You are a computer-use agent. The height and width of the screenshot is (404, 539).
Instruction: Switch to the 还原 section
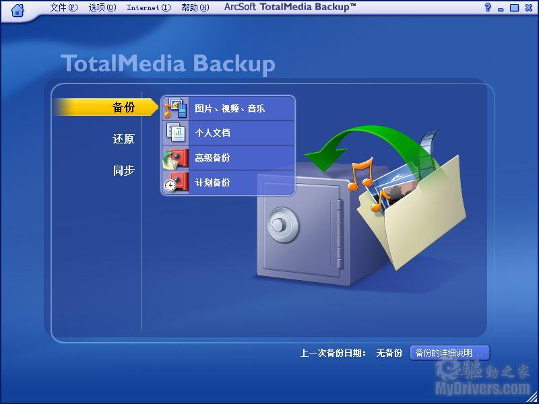pyautogui.click(x=123, y=139)
